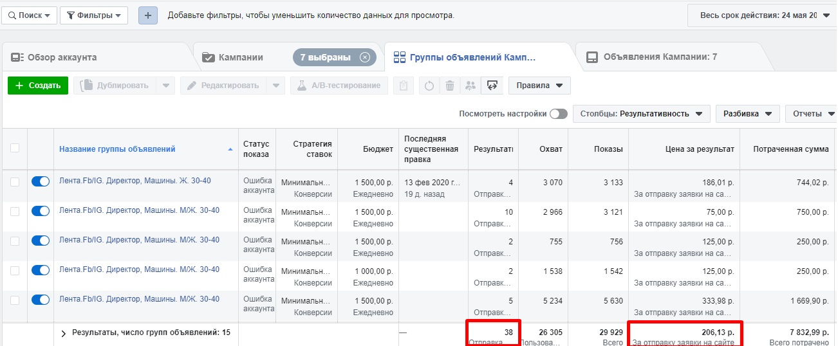
Task: Sort by the Бюджет column header
Action: click(x=378, y=149)
